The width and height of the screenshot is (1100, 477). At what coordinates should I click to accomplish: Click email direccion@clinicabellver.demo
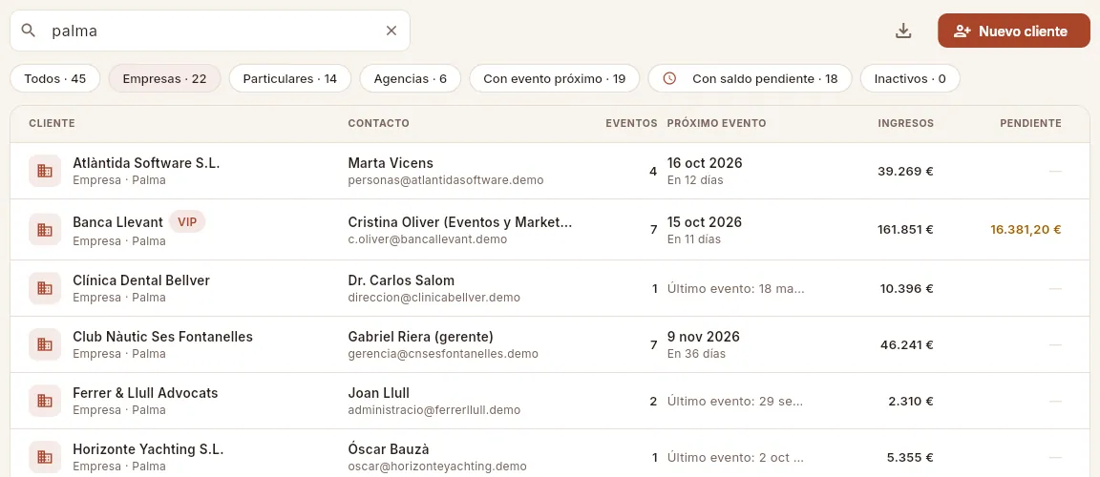tap(434, 298)
